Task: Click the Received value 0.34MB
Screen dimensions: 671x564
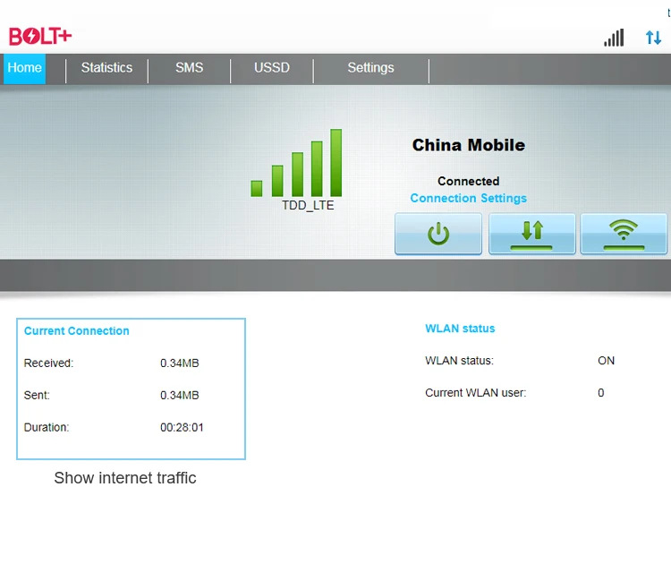Action: tap(180, 363)
